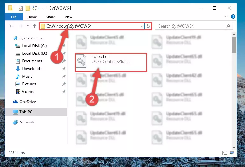The image size is (245, 167).
Task: Expand the ribbon with the chevron
Action: pyautogui.click(x=226, y=17)
